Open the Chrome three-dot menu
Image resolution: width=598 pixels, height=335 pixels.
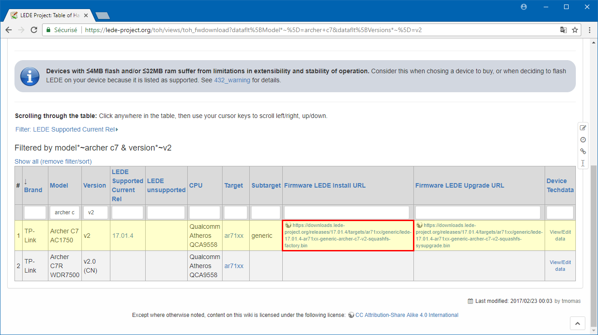[590, 30]
